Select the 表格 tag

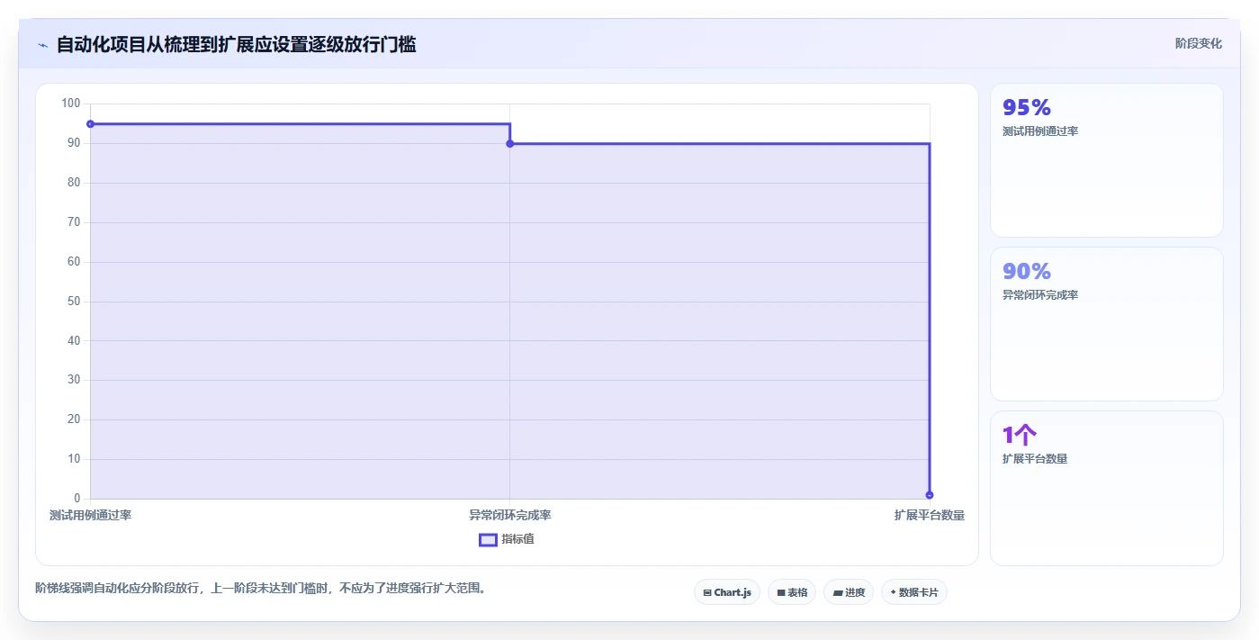[792, 592]
